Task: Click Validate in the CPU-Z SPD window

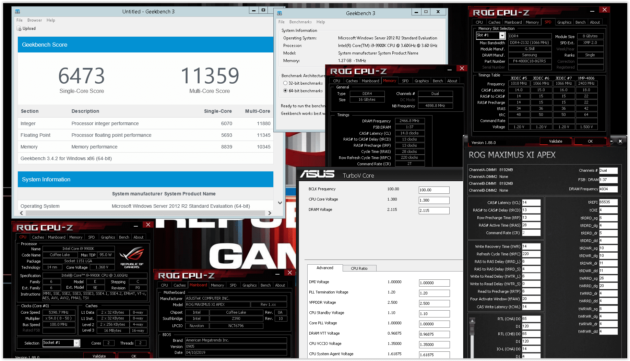Action: (x=556, y=141)
